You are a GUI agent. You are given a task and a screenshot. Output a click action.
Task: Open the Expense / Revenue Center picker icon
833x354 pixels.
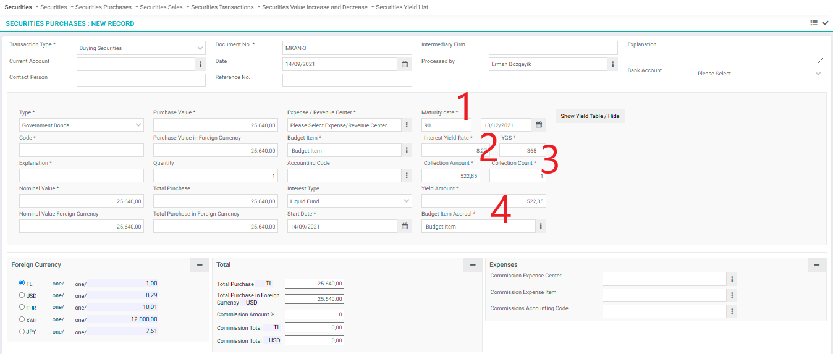tap(407, 125)
